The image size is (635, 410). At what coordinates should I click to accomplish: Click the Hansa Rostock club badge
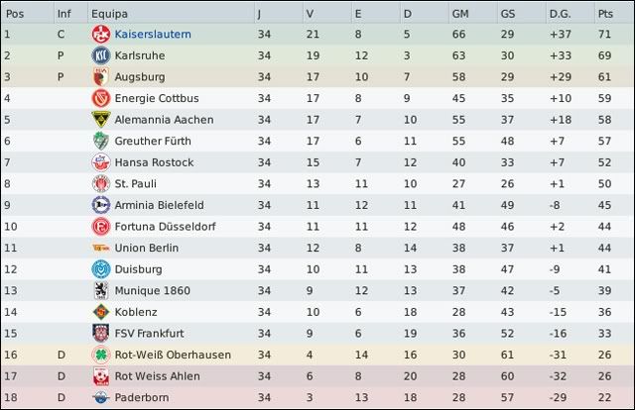[99, 162]
